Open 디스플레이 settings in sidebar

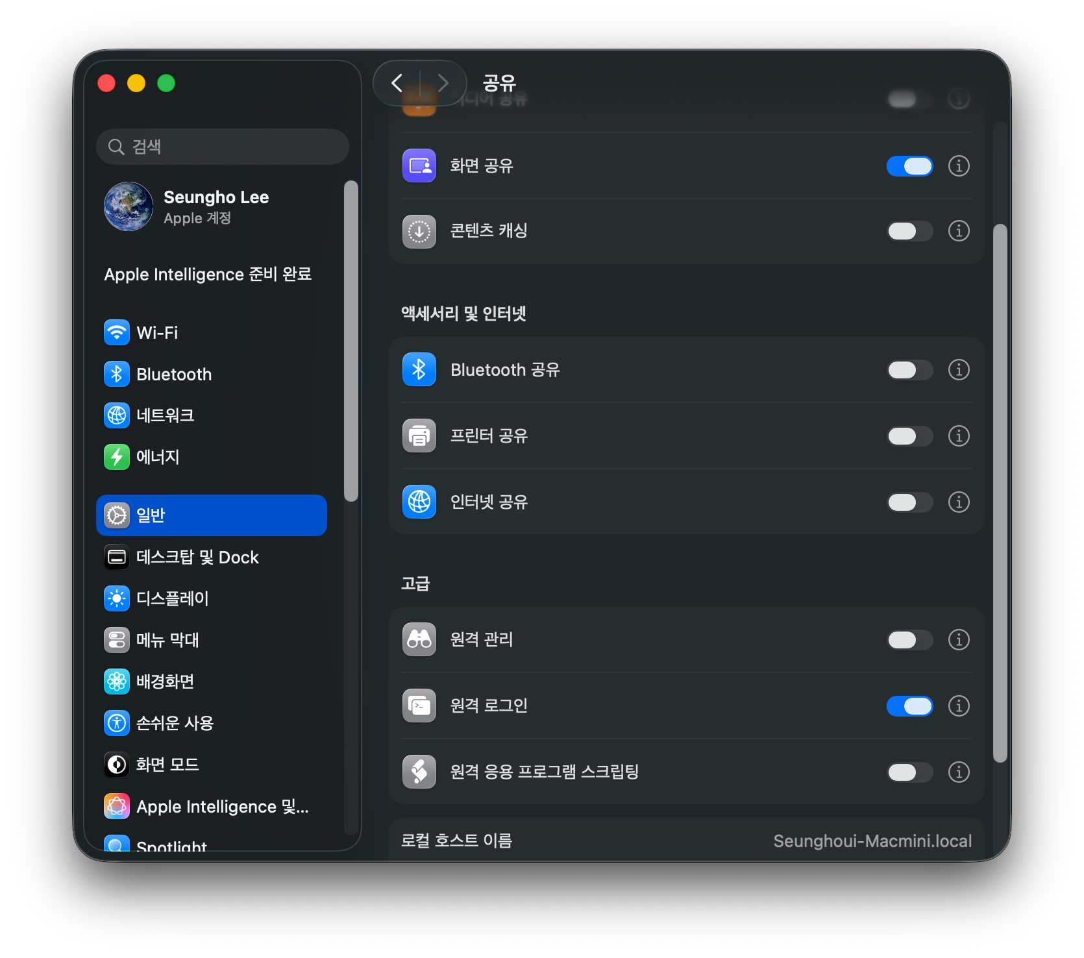(x=172, y=598)
